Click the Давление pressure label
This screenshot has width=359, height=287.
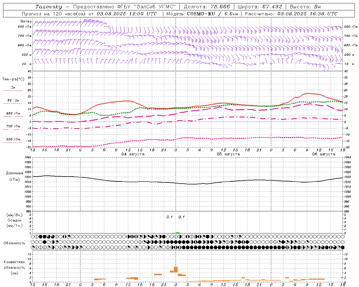15,173
